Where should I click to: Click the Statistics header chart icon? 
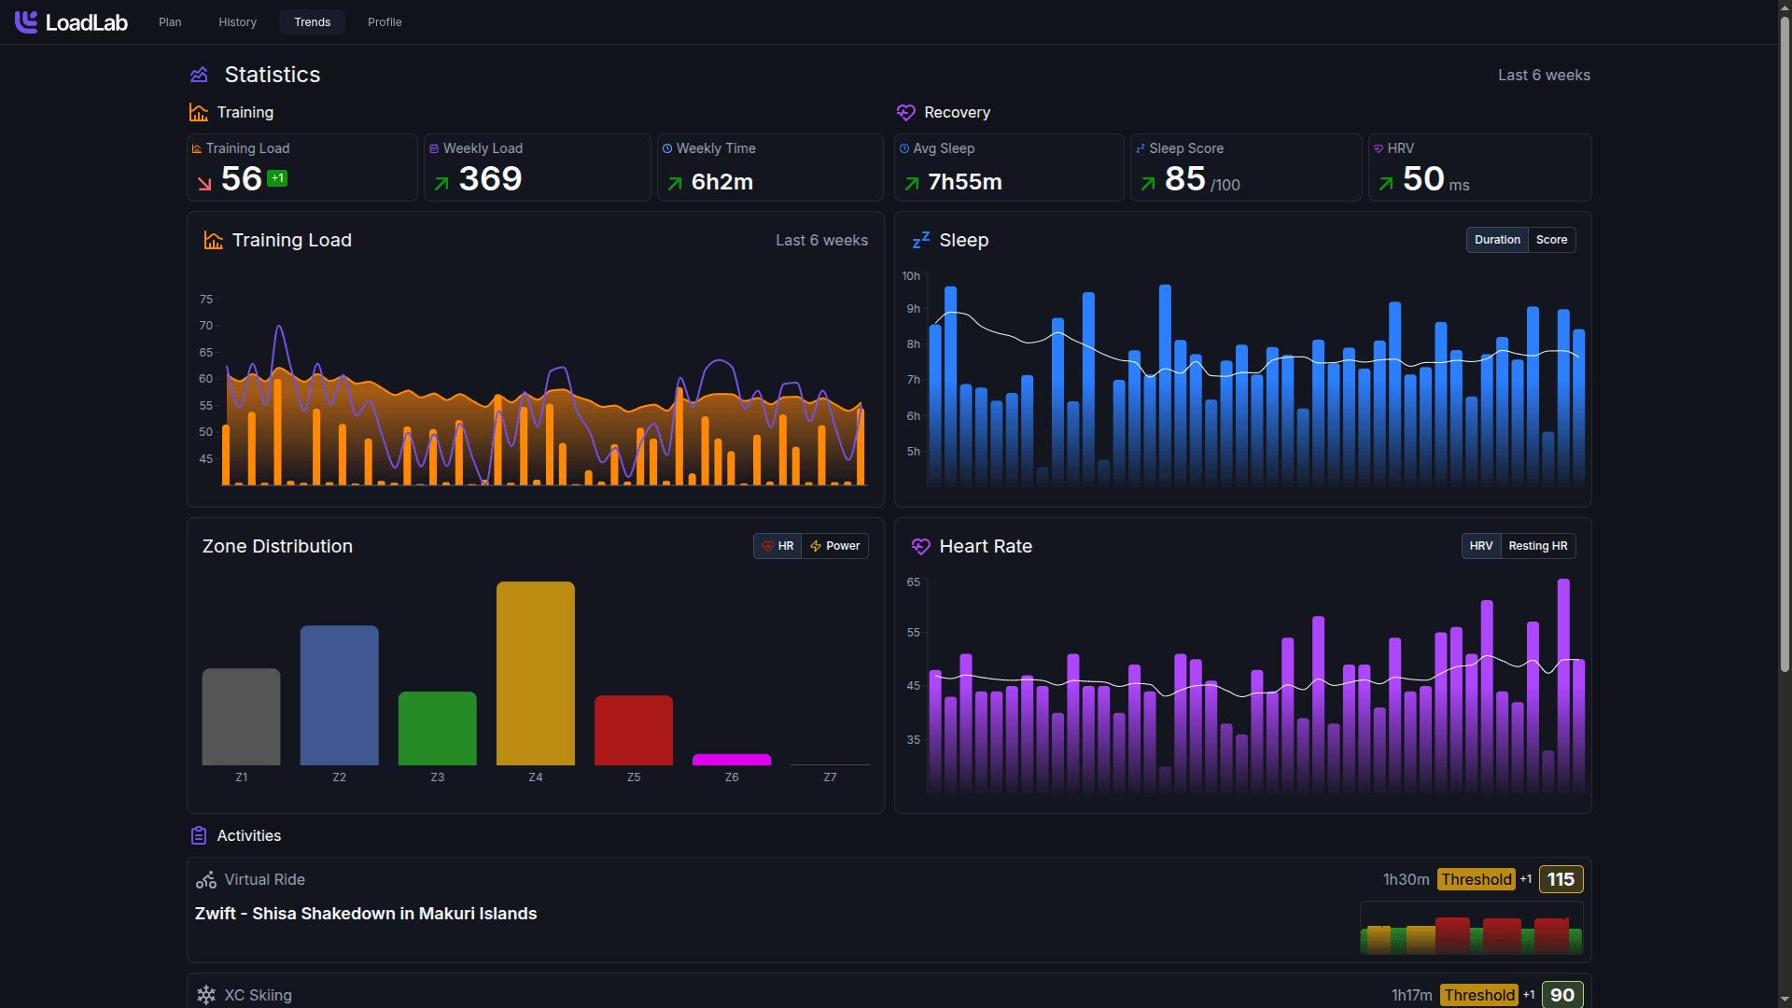pos(199,75)
